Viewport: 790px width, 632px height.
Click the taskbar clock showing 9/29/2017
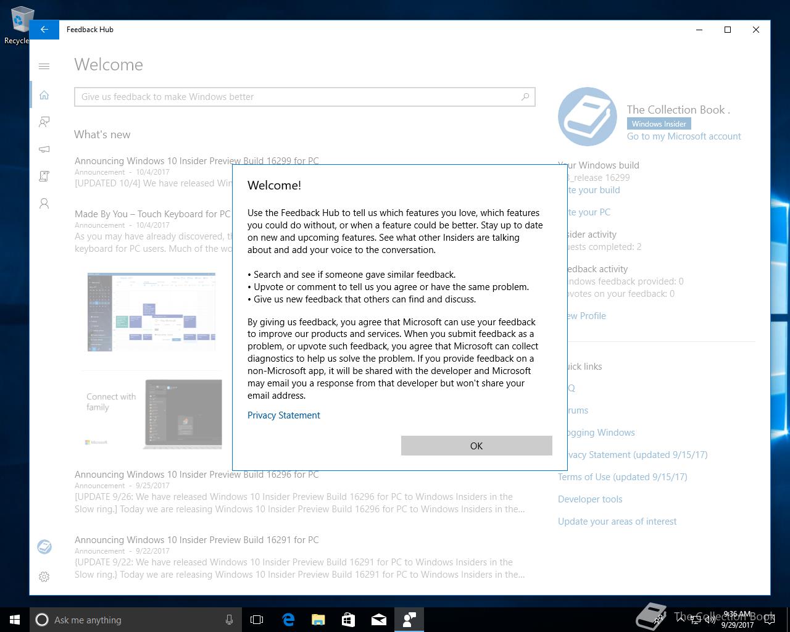coord(738,620)
